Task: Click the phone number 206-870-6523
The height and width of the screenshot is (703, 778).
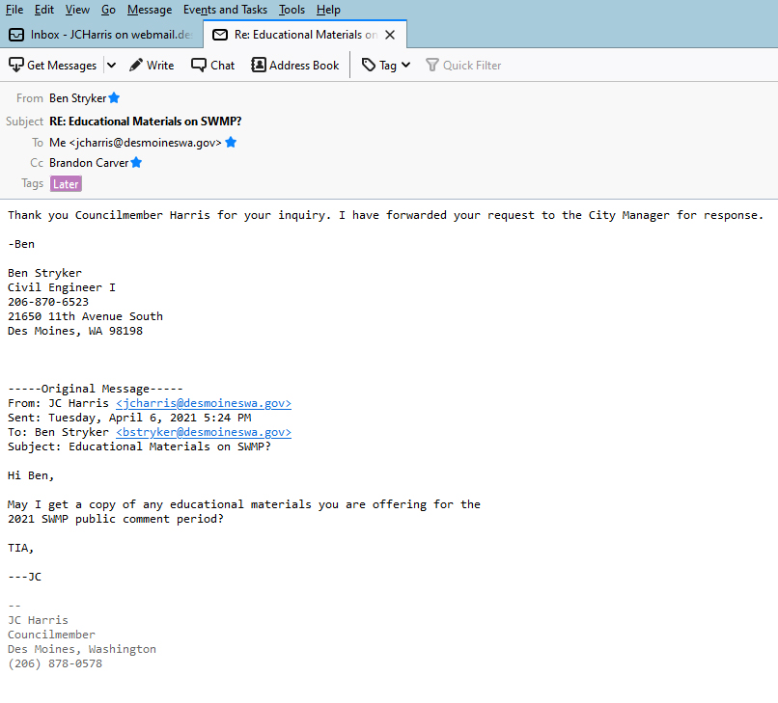Action: (x=48, y=302)
